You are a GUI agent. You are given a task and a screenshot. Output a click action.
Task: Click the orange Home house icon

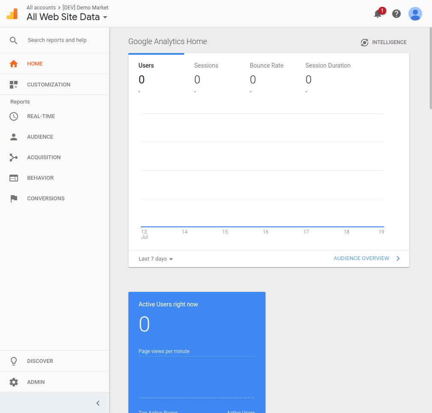click(14, 64)
